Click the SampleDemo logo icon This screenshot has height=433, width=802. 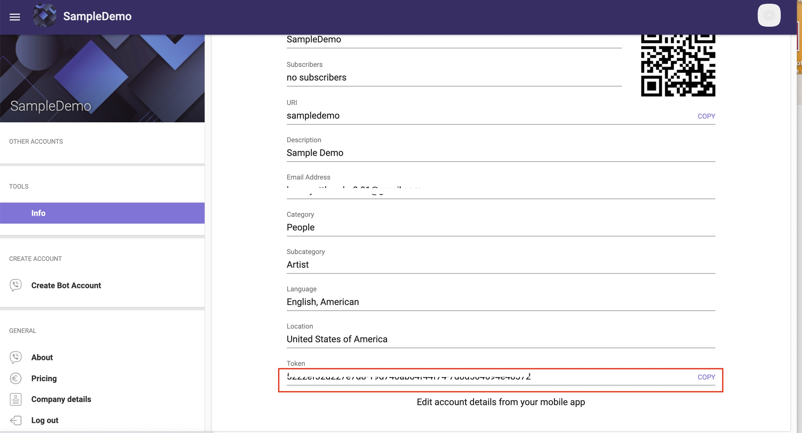click(x=45, y=16)
